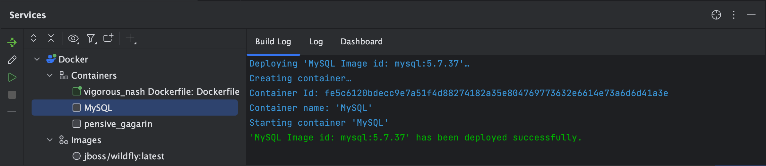Click the Collapse All icon
The height and width of the screenshot is (166, 766).
click(x=51, y=38)
